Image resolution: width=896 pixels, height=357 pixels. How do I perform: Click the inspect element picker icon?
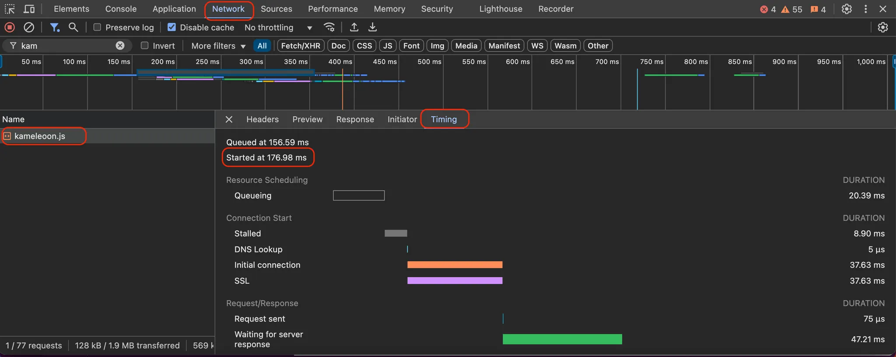pos(10,9)
